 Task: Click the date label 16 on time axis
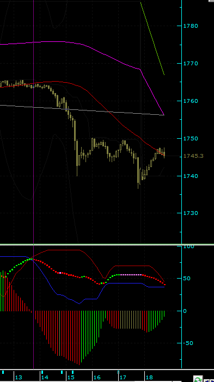97,377
